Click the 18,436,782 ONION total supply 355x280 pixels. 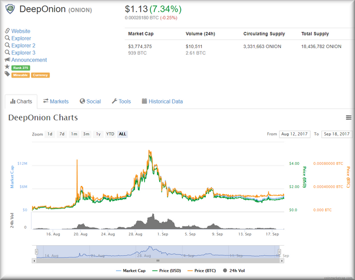(x=321, y=46)
